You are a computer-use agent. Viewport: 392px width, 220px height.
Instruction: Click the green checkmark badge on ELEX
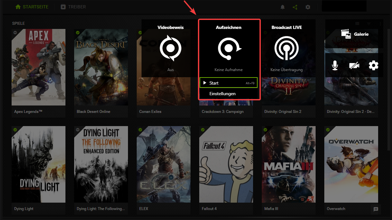[140, 130]
